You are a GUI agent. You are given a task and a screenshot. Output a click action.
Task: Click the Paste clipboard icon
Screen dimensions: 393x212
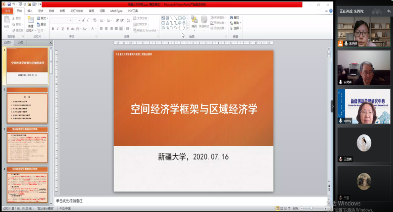(x=7, y=20)
